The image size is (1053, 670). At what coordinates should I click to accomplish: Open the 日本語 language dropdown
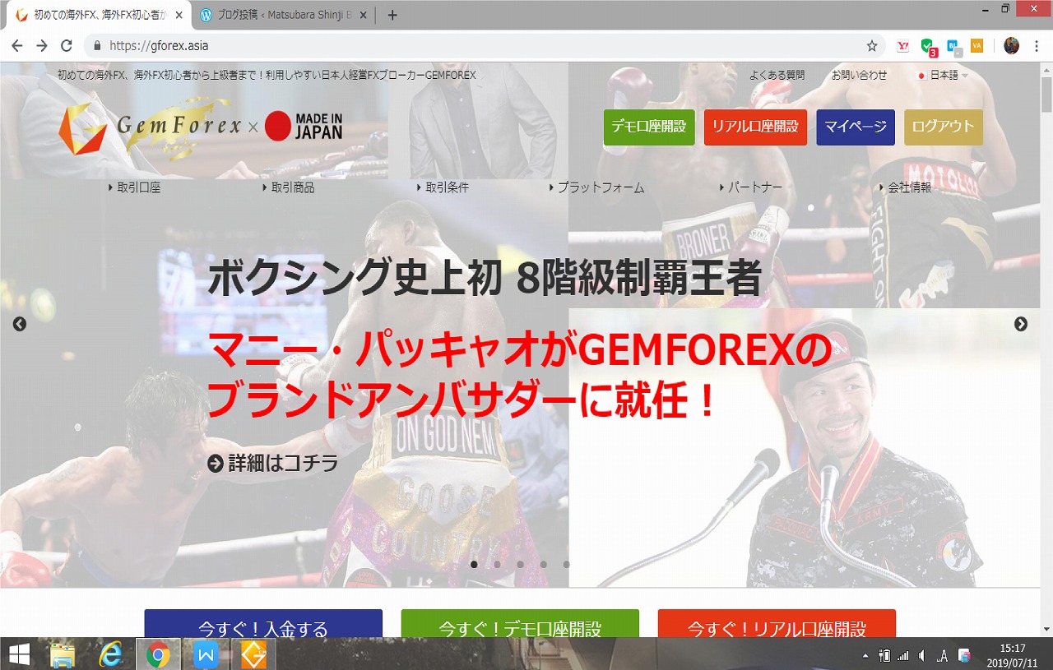pyautogui.click(x=943, y=75)
